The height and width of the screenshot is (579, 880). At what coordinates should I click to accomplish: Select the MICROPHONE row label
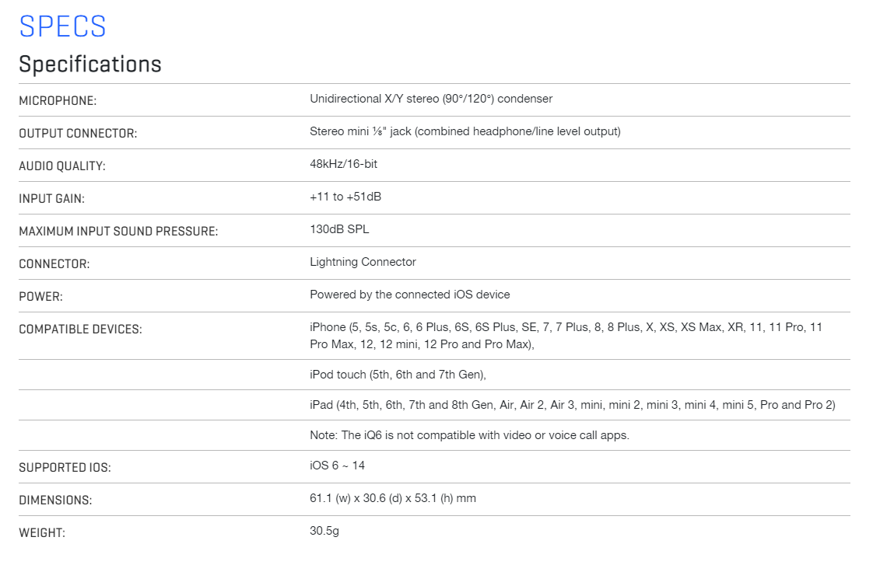click(x=58, y=101)
